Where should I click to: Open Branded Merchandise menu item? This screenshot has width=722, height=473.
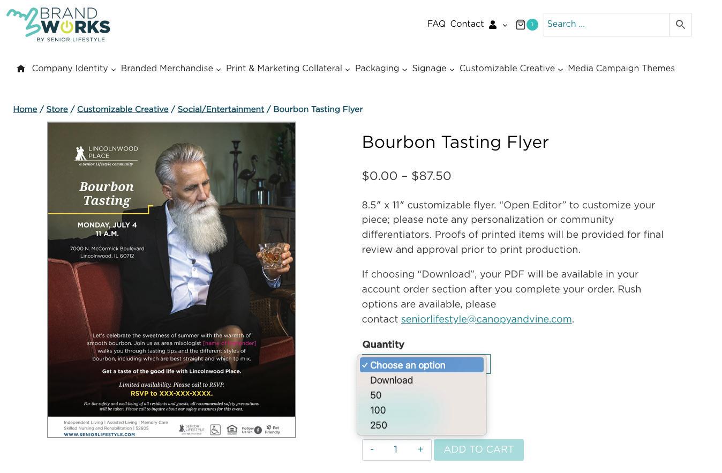(x=167, y=69)
